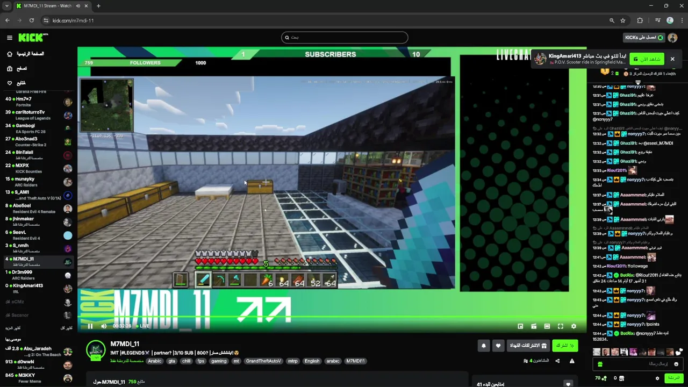Open the user profile avatar menu
Image resolution: width=688 pixels, height=387 pixels.
(672, 38)
